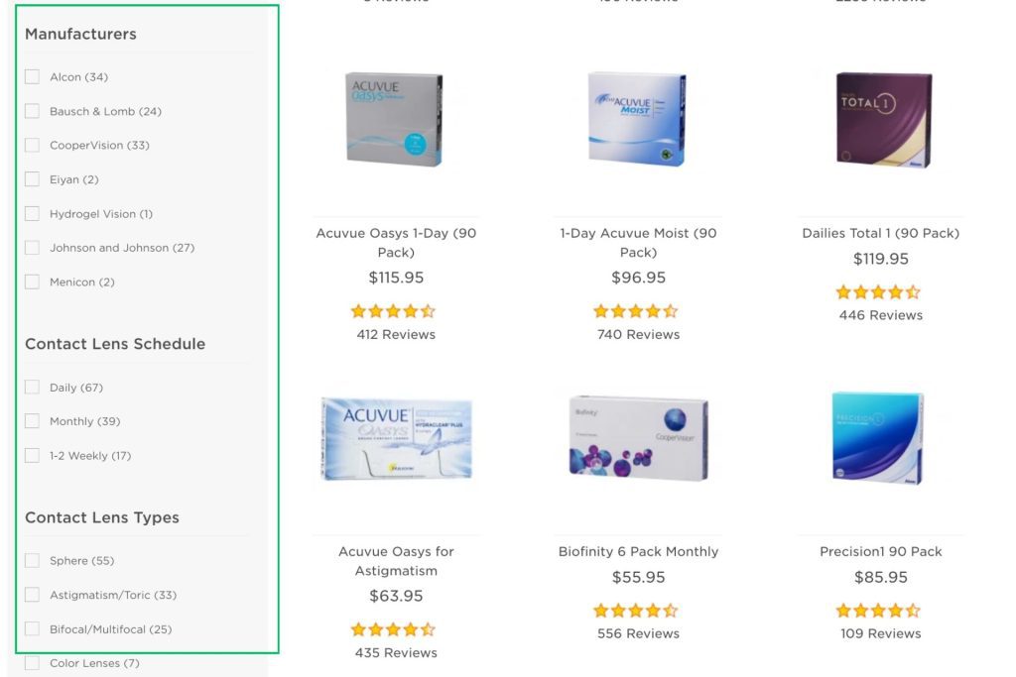Screen dimensions: 1016x677
Task: Enable the Alcon manufacturer filter
Action: (31, 76)
